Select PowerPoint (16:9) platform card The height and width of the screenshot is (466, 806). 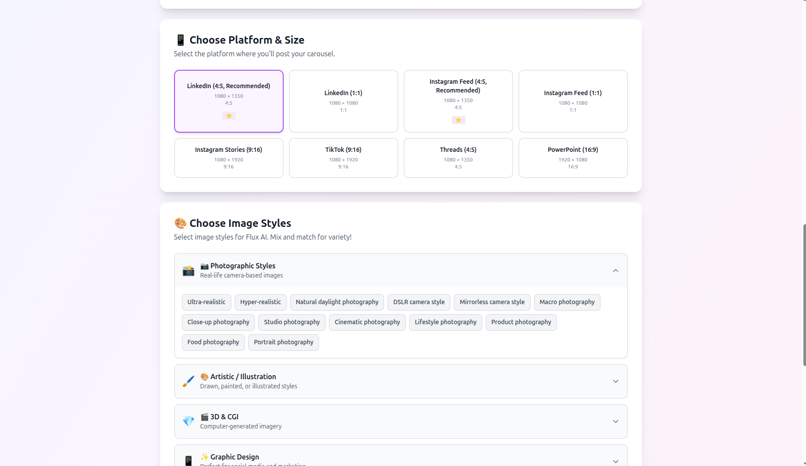573,158
